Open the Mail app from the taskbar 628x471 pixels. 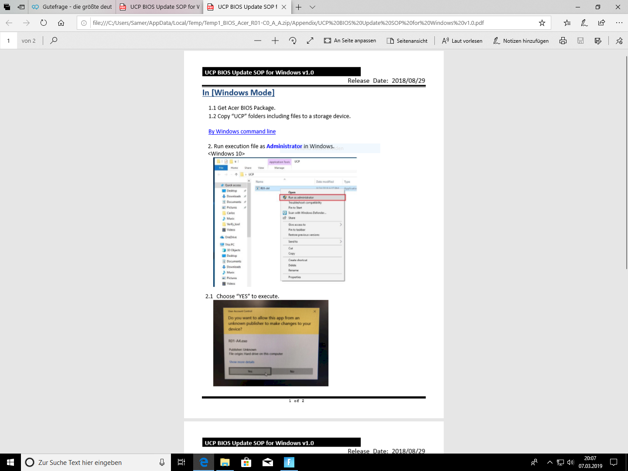pyautogui.click(x=268, y=462)
